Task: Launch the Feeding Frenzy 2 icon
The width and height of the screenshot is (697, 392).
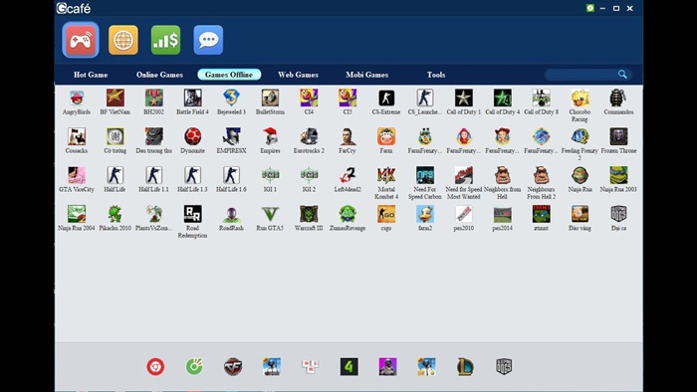Action: click(580, 136)
